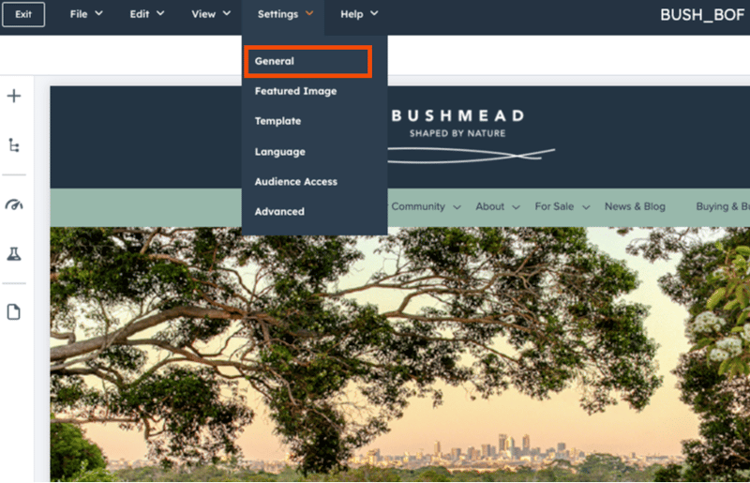The width and height of the screenshot is (750, 483).
Task: Open the View menu
Action: pos(211,14)
